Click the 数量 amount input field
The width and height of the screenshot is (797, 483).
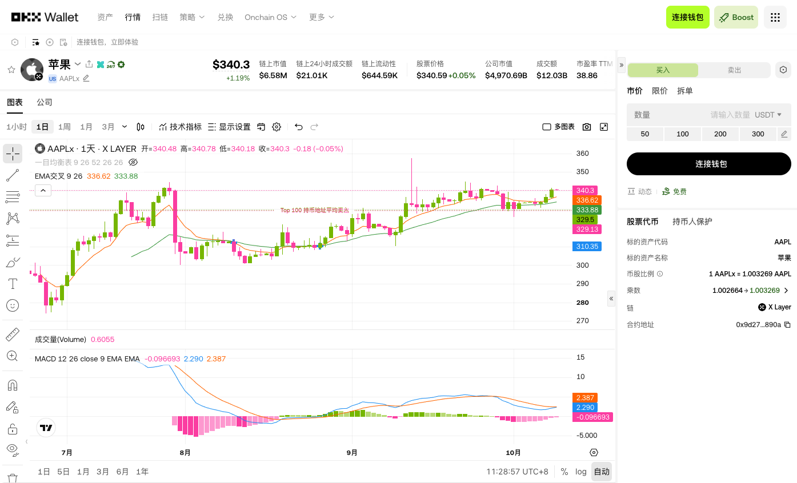(x=709, y=115)
